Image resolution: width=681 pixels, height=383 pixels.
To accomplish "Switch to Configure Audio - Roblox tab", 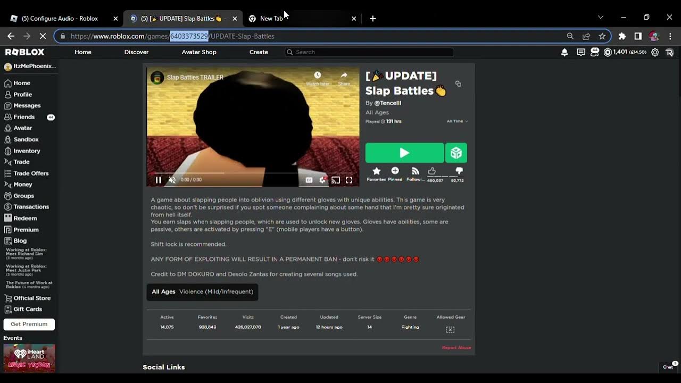I will (x=63, y=18).
